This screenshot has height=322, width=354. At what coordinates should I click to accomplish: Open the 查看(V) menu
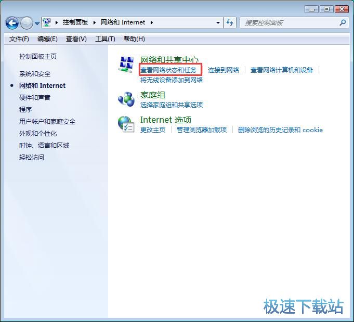pyautogui.click(x=76, y=39)
